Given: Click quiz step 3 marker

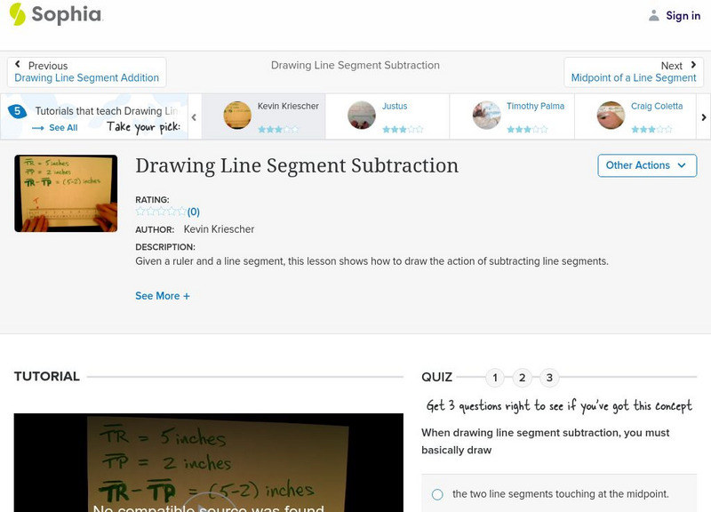Looking at the screenshot, I should click(551, 377).
